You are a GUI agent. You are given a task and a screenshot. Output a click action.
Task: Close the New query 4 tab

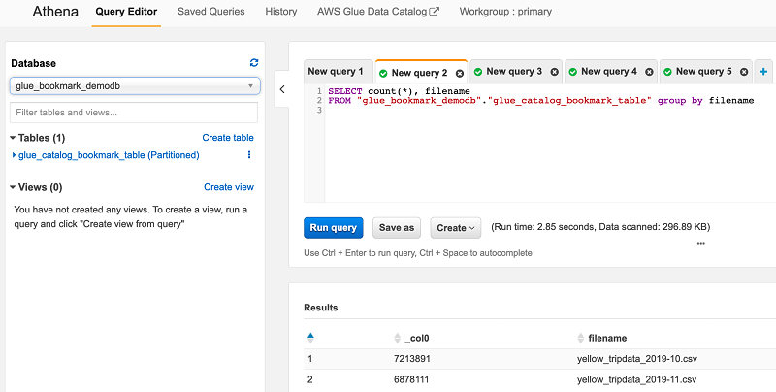(x=650, y=72)
